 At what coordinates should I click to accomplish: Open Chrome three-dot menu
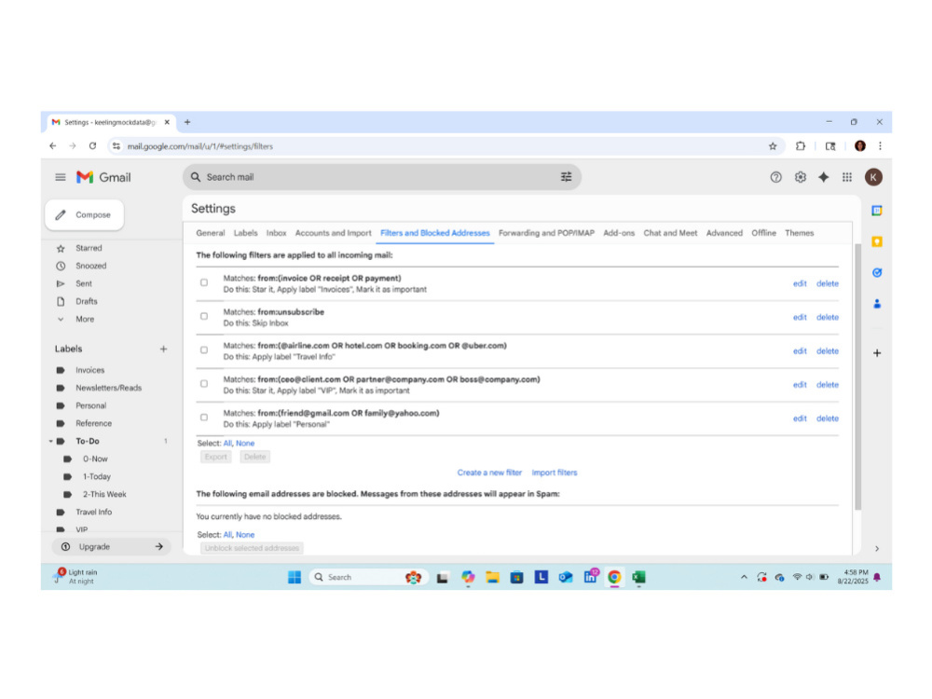point(881,146)
